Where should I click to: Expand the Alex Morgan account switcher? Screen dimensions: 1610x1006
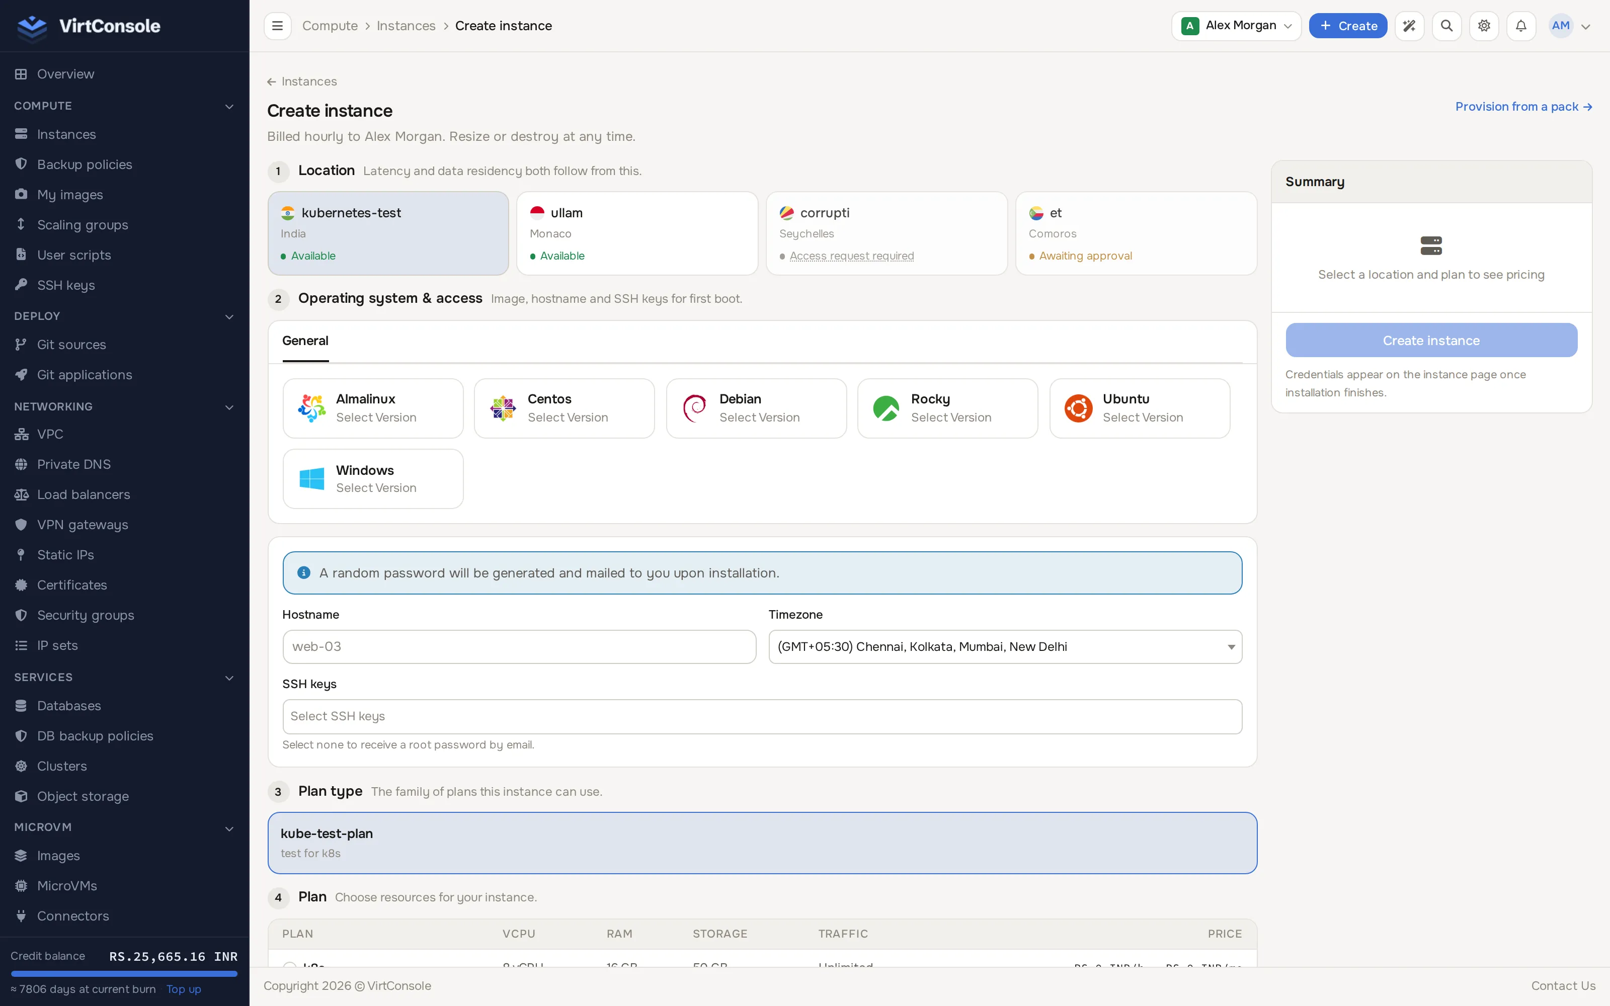[x=1236, y=26]
